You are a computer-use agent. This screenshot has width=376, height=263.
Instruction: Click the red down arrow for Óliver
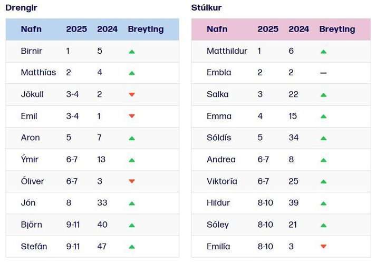[132, 181]
